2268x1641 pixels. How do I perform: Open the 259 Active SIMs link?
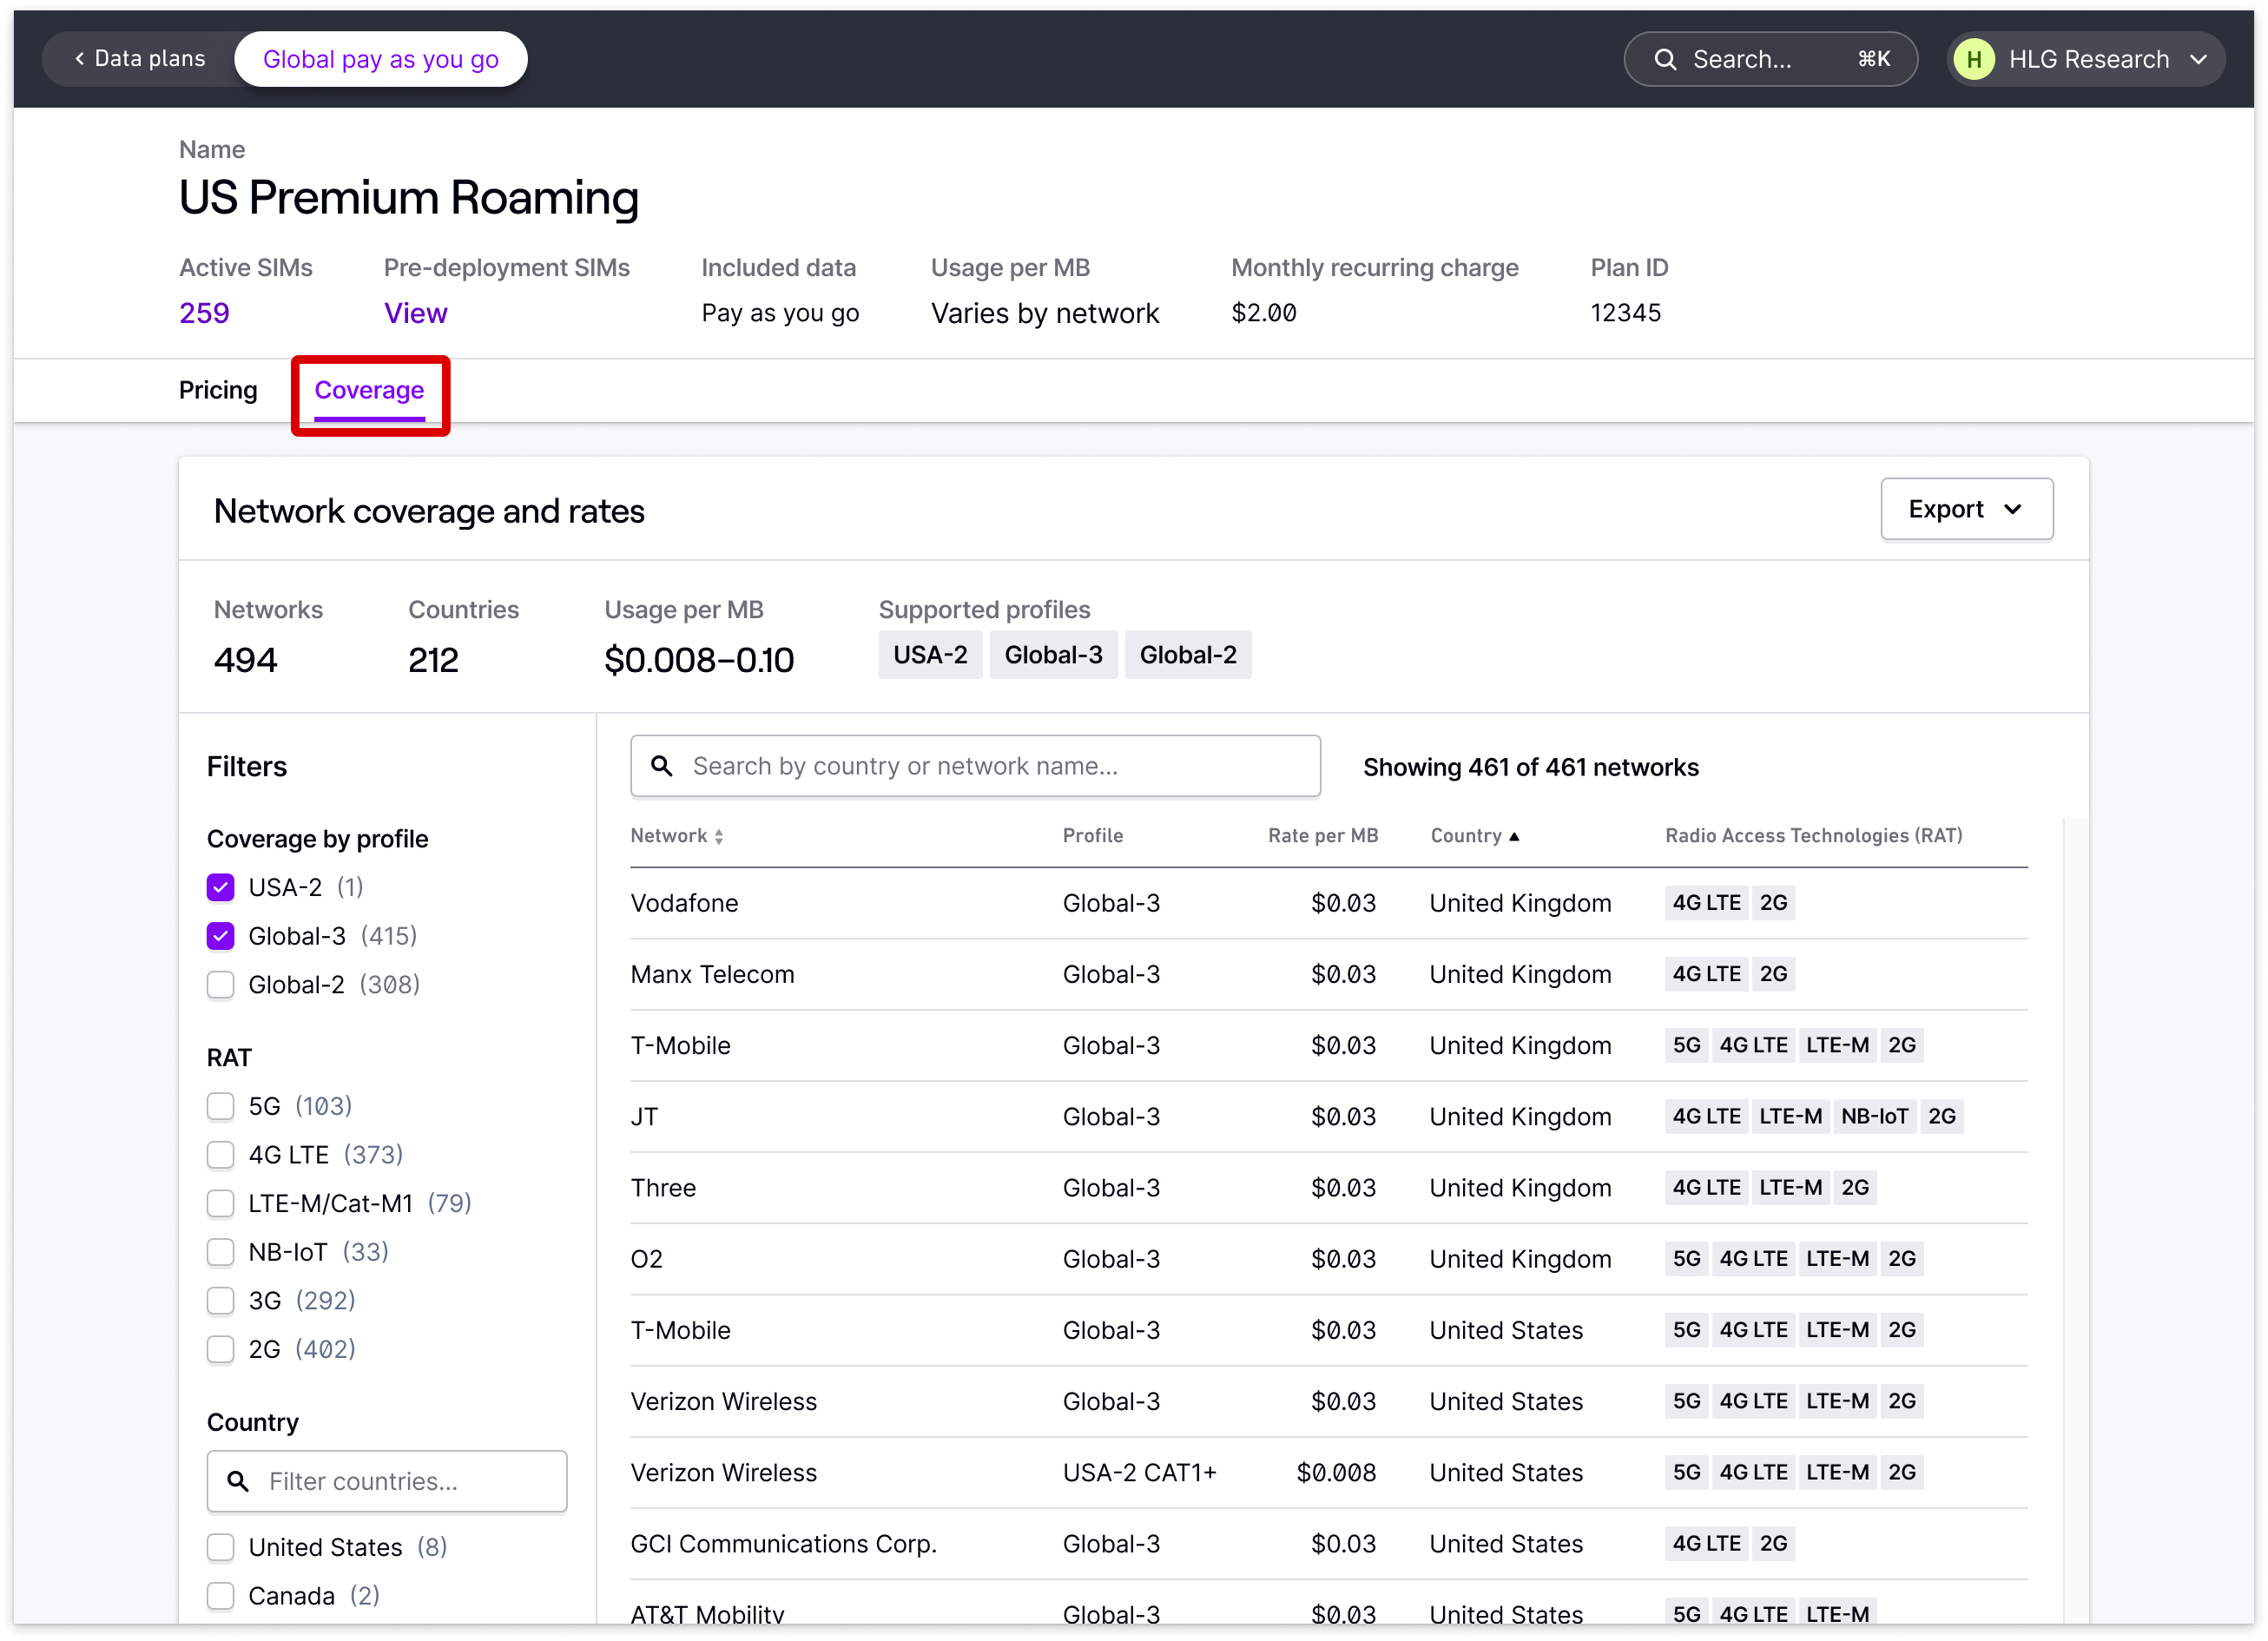click(x=204, y=313)
